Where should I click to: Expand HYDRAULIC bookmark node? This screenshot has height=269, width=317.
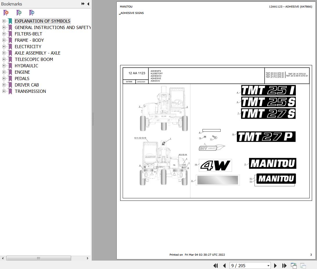click(4, 66)
